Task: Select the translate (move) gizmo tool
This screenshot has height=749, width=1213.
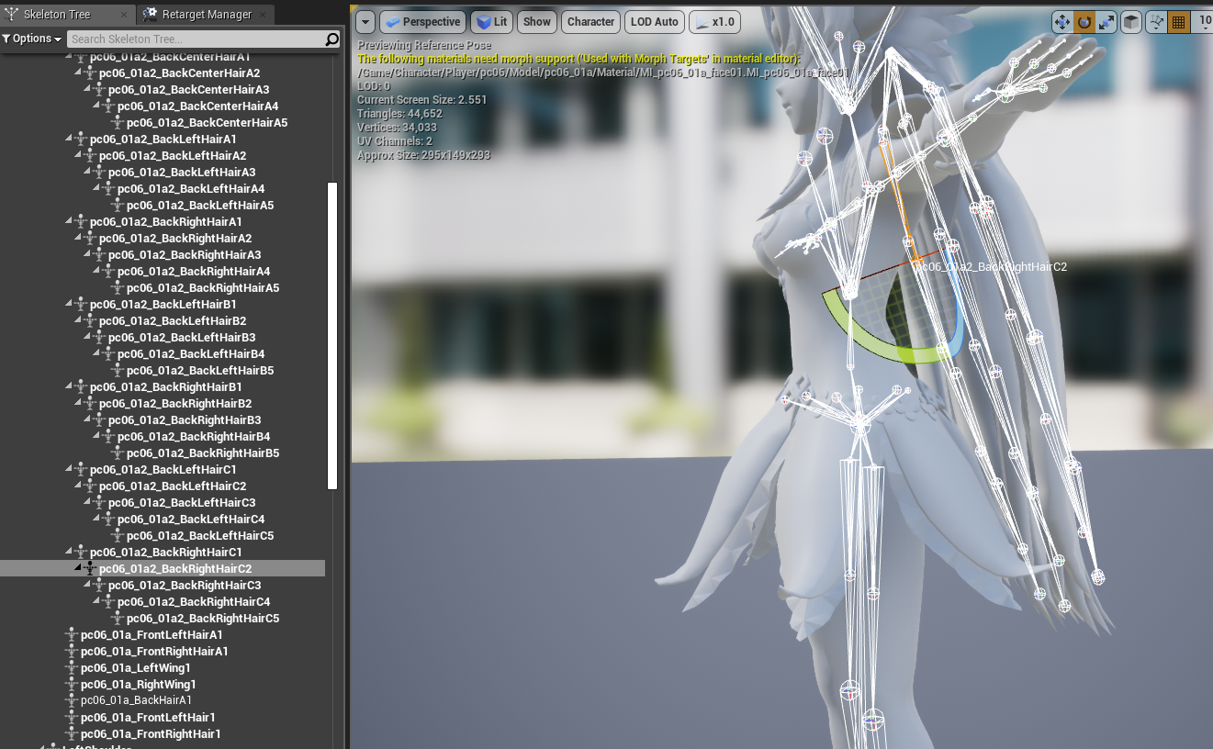Action: click(x=1062, y=22)
